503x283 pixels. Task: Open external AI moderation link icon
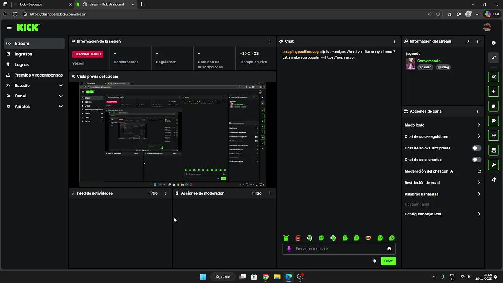(479, 171)
